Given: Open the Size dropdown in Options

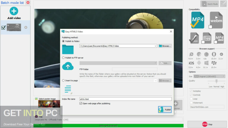Looking at the screenshot, I should click(209, 76).
